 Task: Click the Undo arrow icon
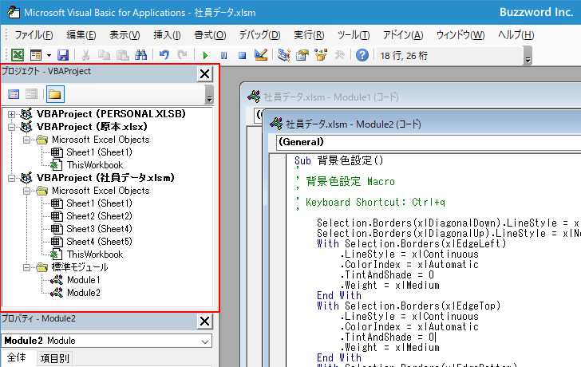164,55
